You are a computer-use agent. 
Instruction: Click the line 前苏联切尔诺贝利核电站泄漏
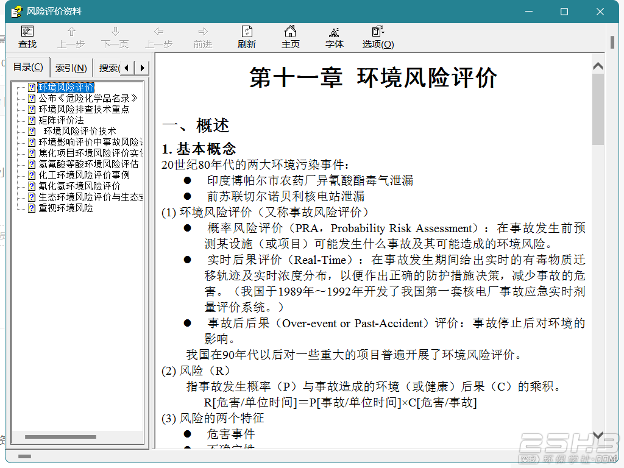click(286, 196)
